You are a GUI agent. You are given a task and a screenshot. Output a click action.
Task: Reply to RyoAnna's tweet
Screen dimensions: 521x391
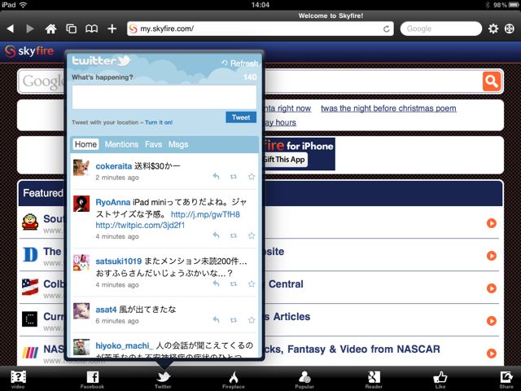216,235
